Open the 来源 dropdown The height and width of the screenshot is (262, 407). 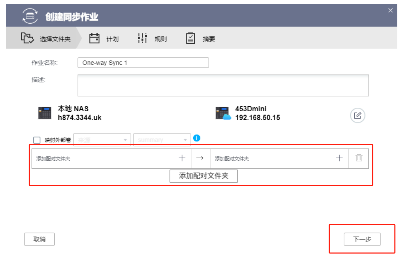coord(102,140)
